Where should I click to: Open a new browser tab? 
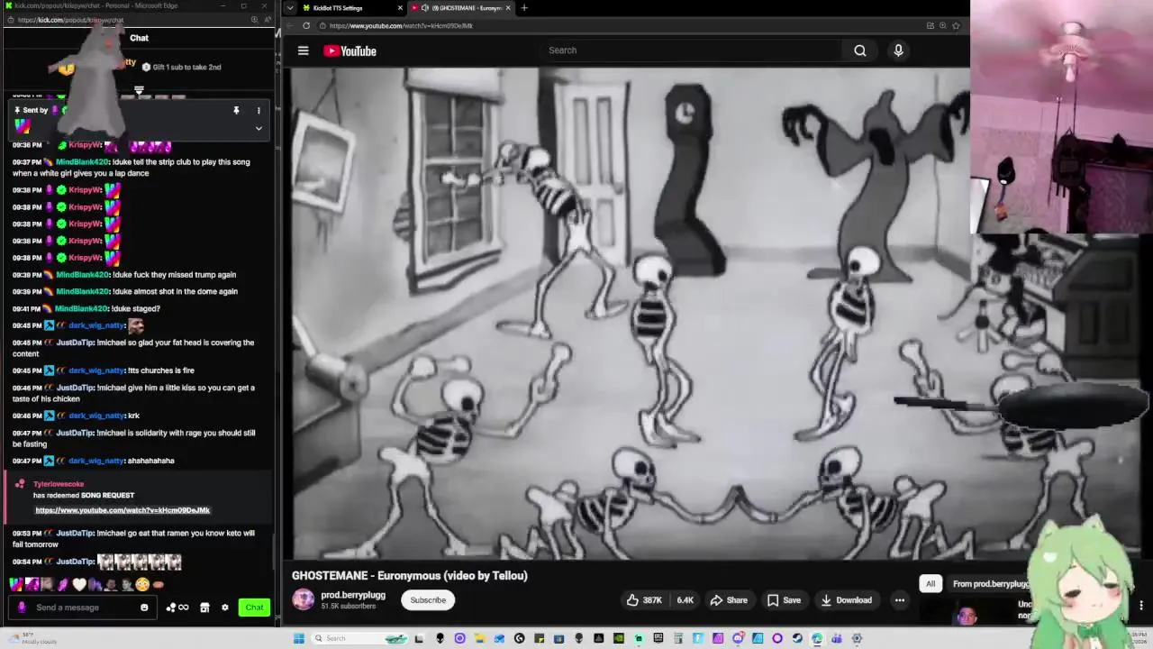point(524,8)
